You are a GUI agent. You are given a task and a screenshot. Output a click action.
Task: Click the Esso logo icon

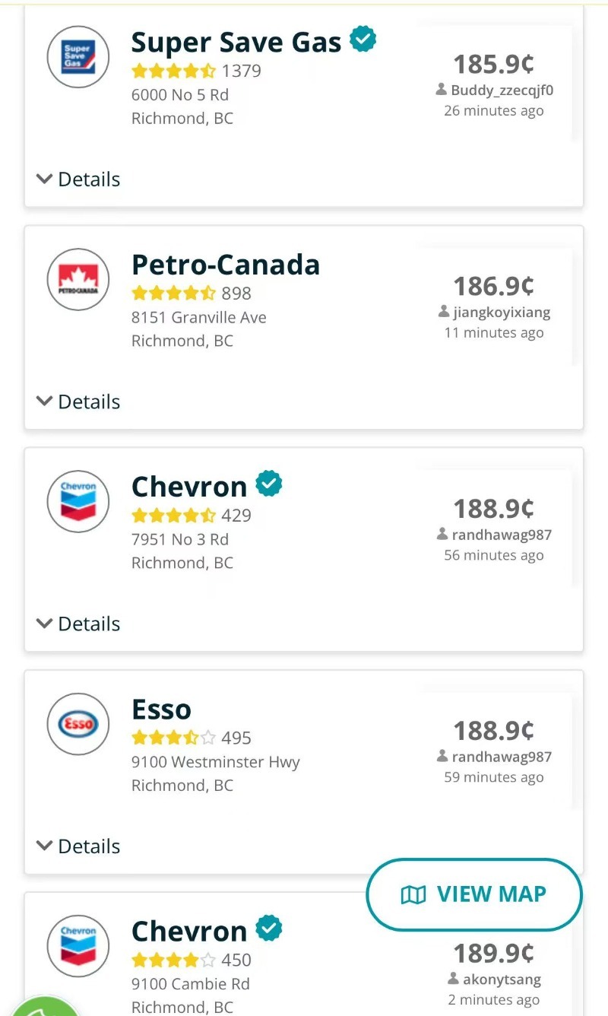coord(78,724)
